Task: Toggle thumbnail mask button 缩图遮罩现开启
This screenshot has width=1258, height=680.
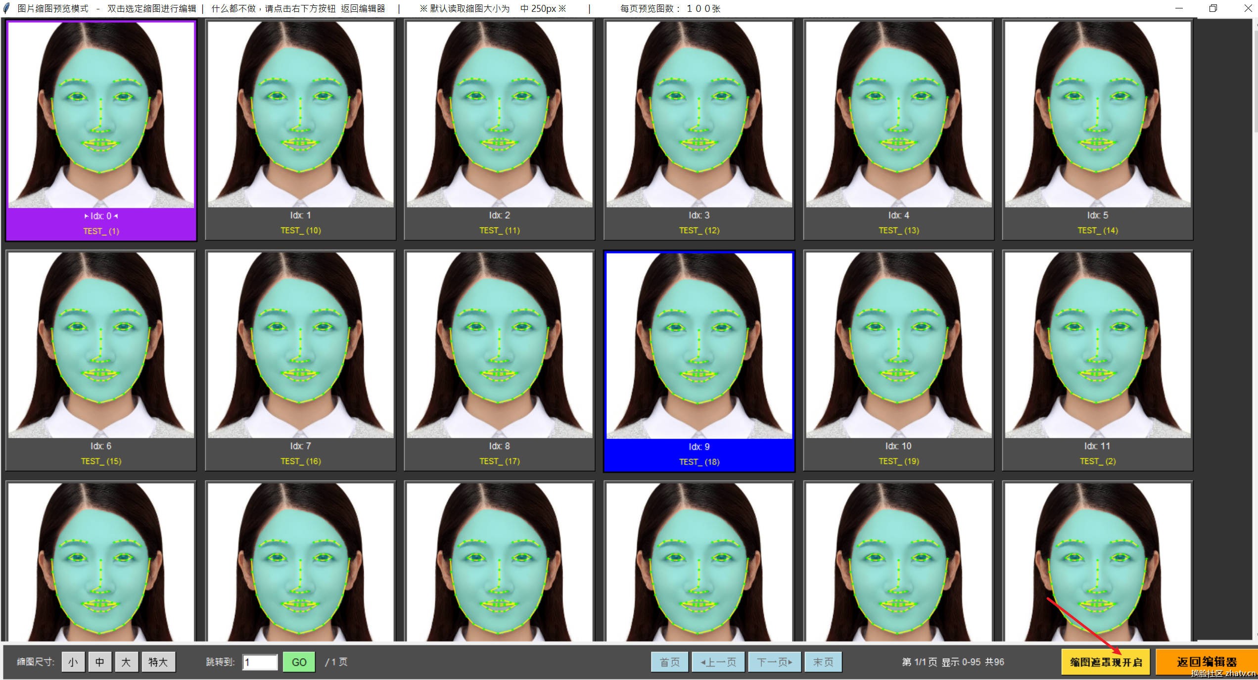Action: (1106, 662)
